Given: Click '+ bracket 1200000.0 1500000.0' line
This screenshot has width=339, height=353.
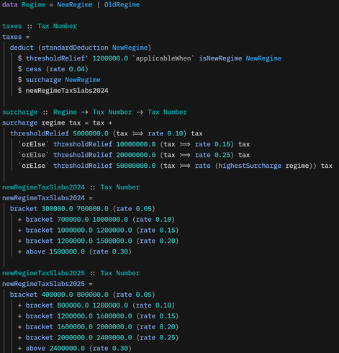Looking at the screenshot, I should click(98, 241).
